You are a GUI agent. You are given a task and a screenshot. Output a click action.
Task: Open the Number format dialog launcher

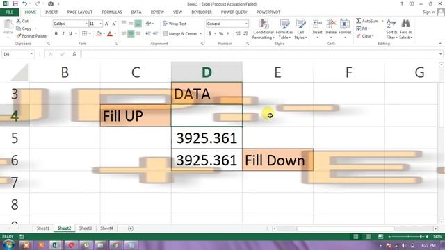[248, 44]
